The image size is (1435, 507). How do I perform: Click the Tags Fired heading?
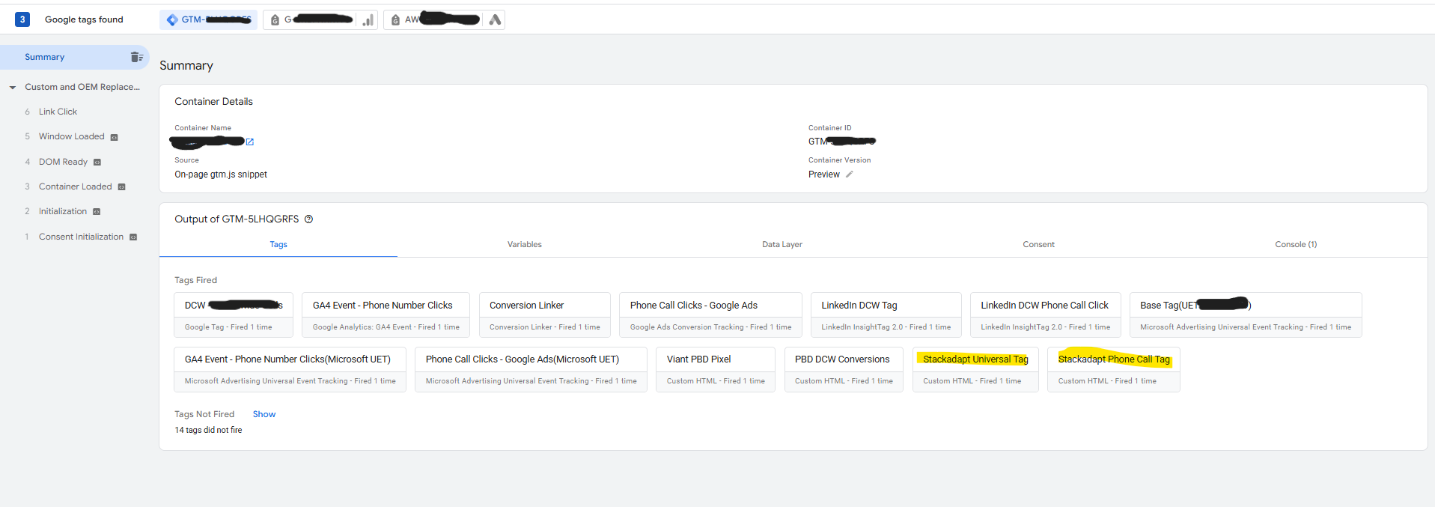(x=195, y=280)
